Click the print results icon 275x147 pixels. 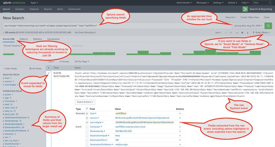(242, 33)
